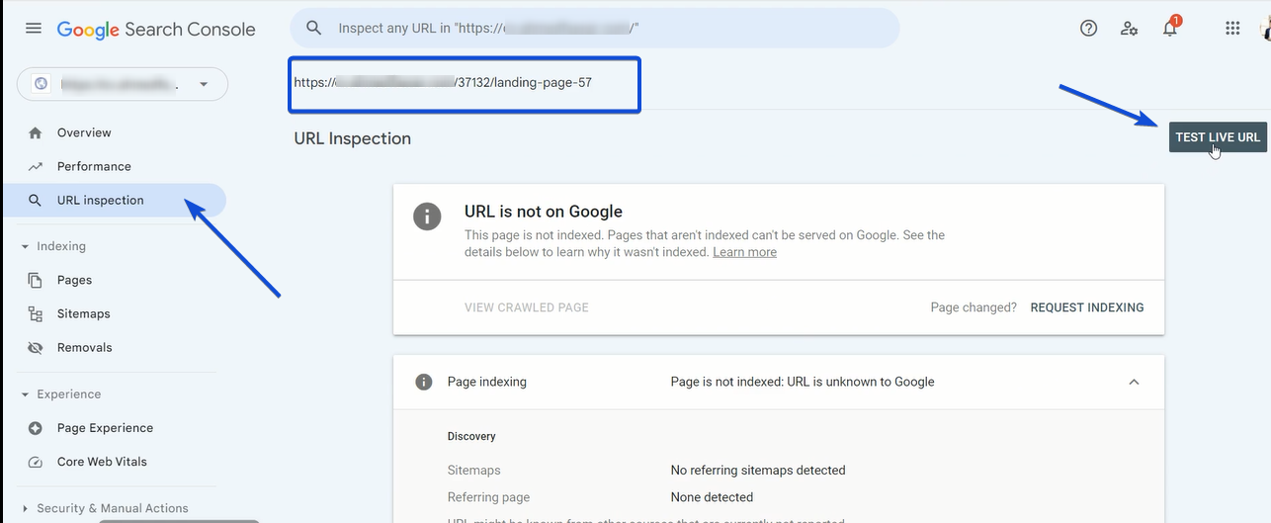Click 'No referring sitemaps detected' value

(x=758, y=470)
